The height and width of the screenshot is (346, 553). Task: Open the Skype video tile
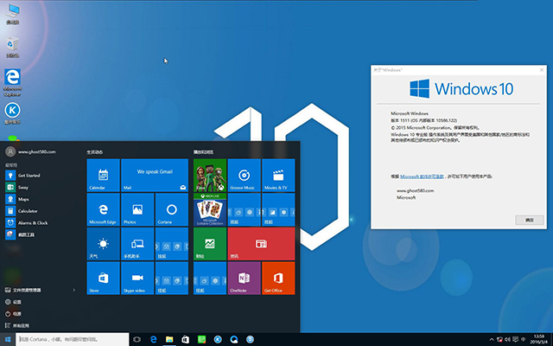(x=137, y=279)
